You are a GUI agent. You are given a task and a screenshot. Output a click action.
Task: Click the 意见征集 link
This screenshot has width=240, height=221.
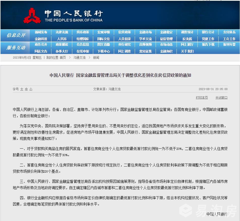pyautogui.click(x=145, y=51)
